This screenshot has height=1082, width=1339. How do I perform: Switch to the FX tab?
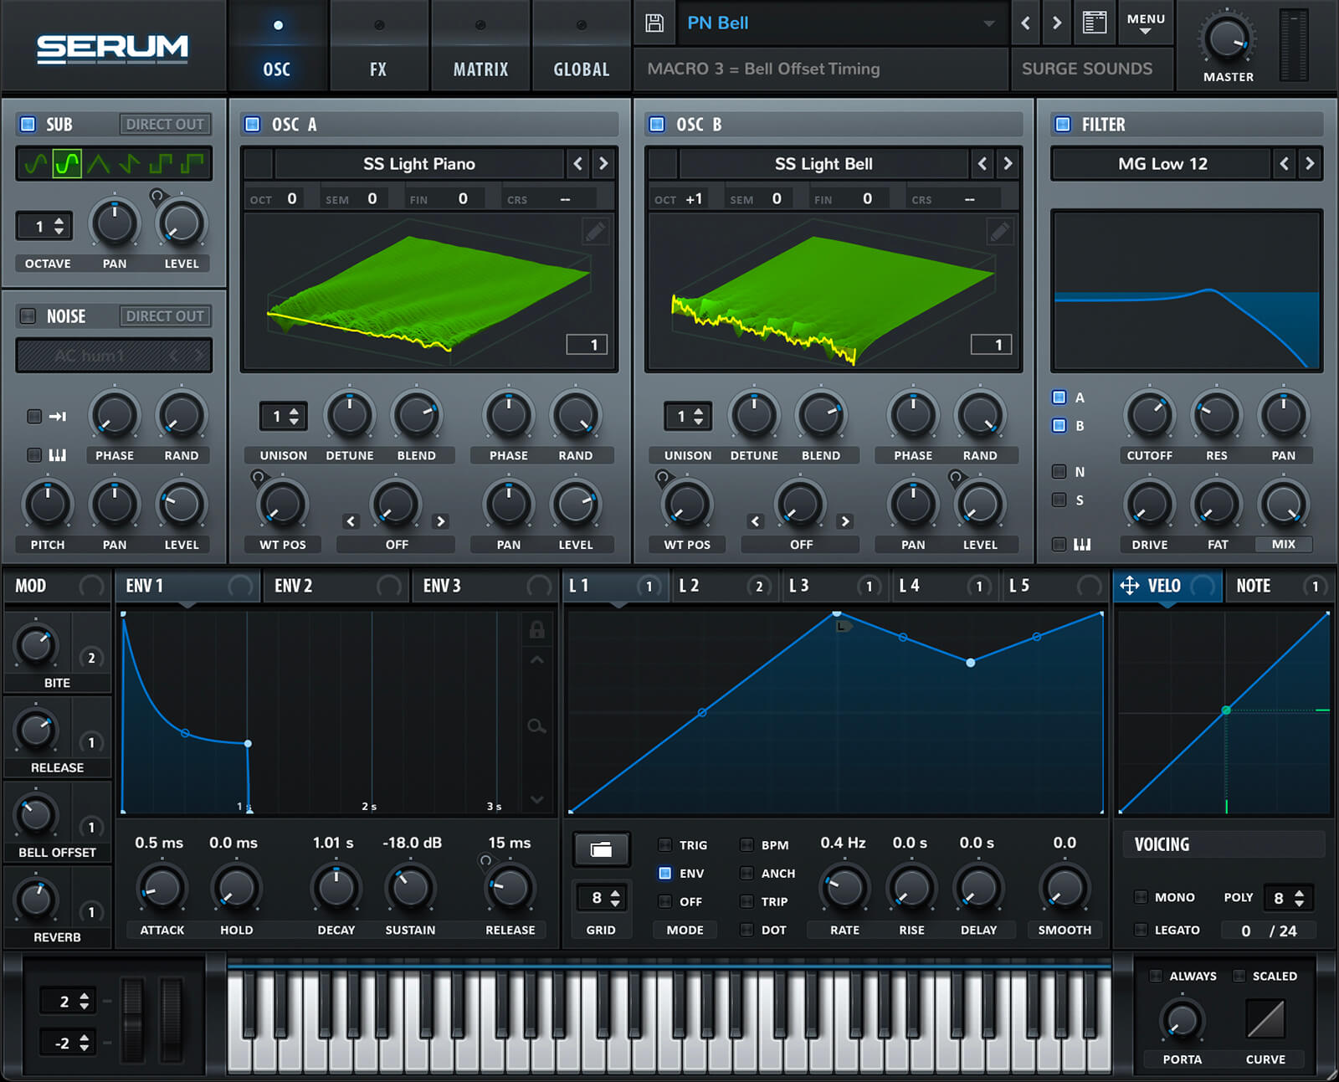[378, 46]
